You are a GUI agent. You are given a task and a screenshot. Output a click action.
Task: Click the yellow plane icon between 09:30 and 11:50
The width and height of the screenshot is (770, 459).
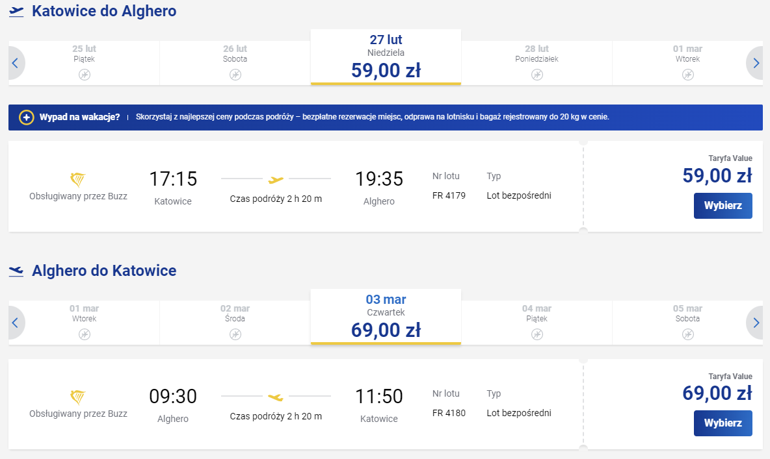coord(276,397)
